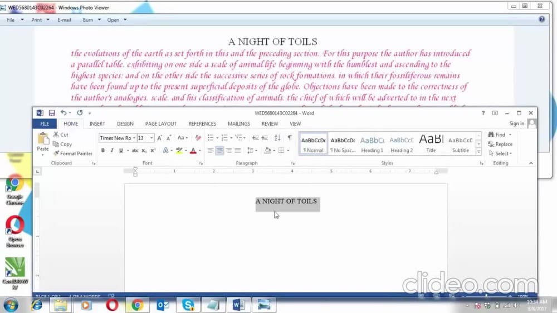Activate the Format Painter
Screen dimensions: 557x313
point(73,153)
